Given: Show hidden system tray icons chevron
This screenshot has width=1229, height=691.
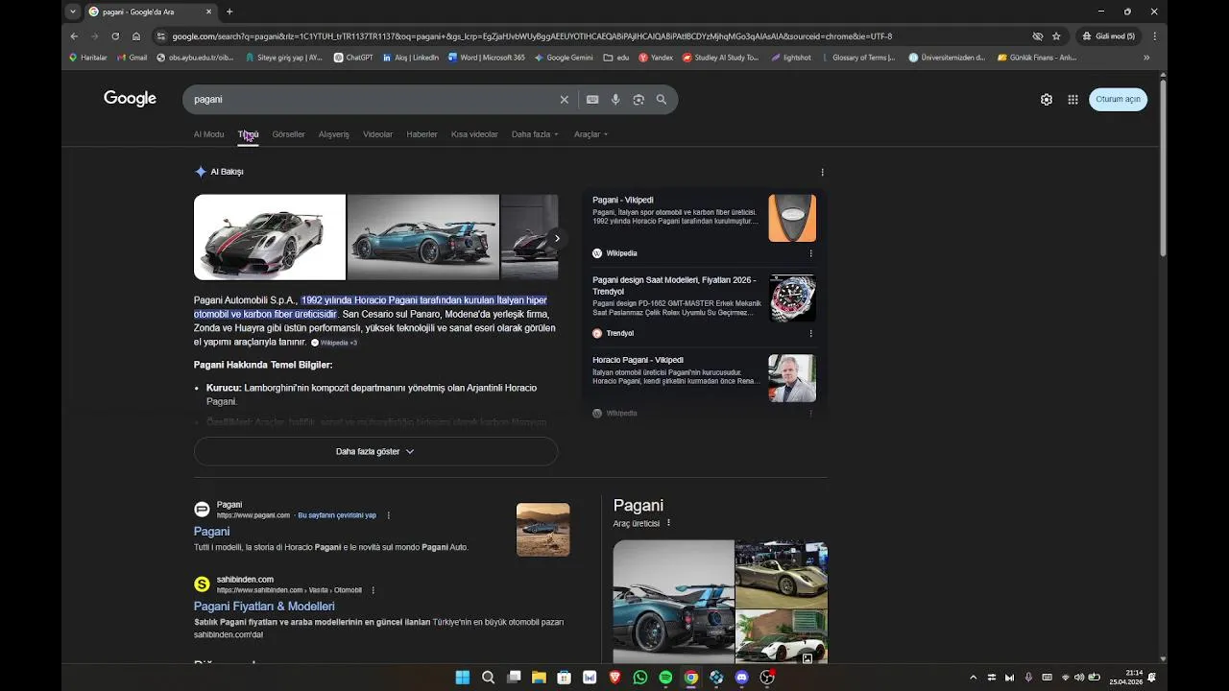Looking at the screenshot, I should pyautogui.click(x=973, y=678).
